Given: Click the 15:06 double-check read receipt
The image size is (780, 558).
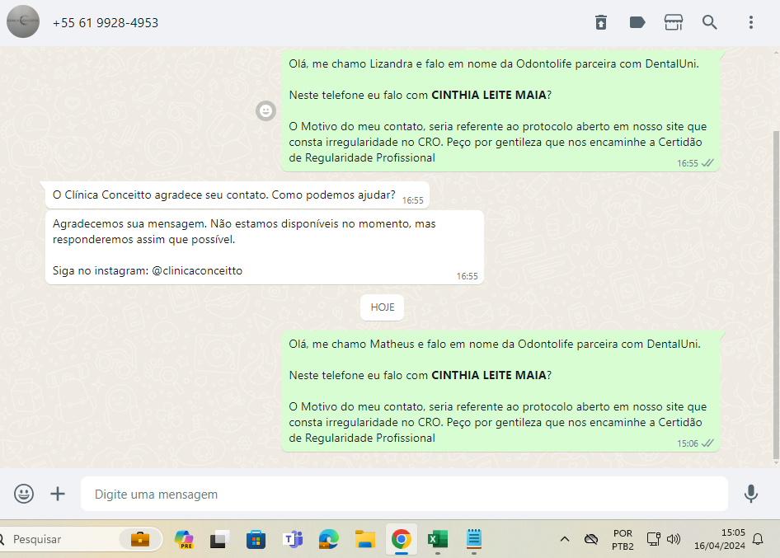Looking at the screenshot, I should [707, 443].
